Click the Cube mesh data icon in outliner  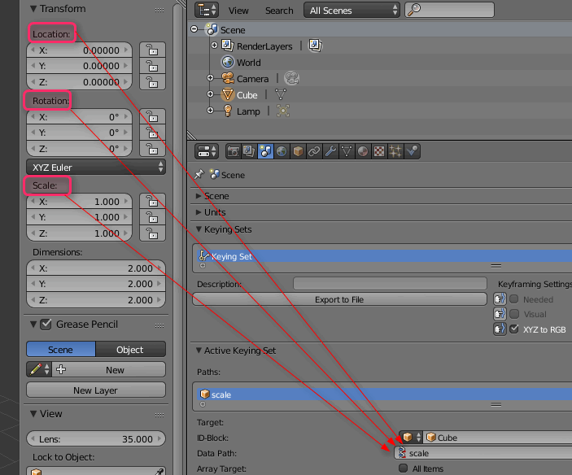[281, 94]
